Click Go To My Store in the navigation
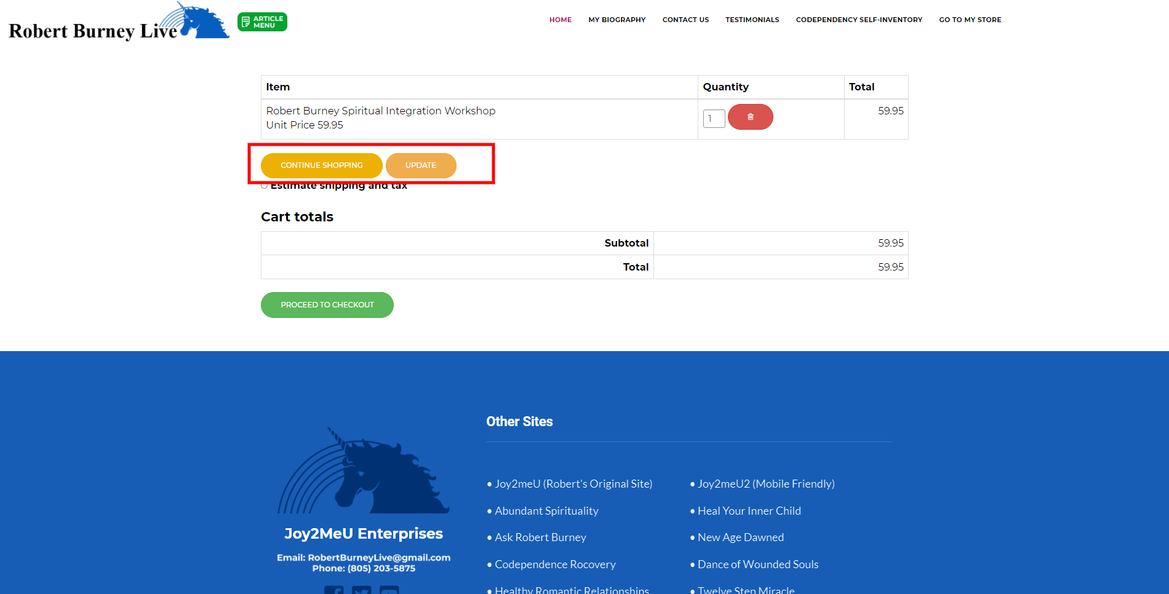This screenshot has width=1169, height=594. [970, 20]
